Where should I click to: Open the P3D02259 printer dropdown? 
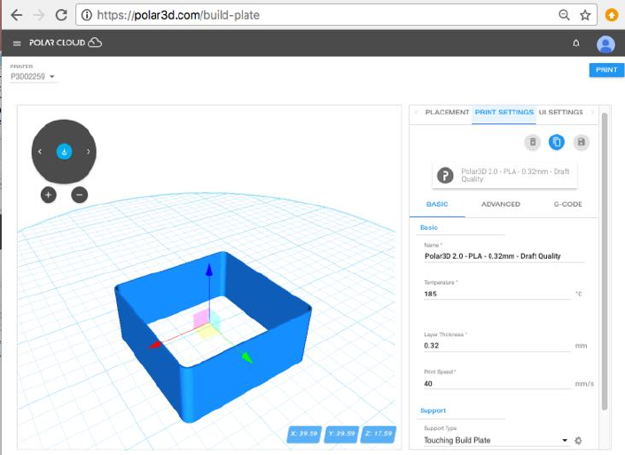pos(33,76)
